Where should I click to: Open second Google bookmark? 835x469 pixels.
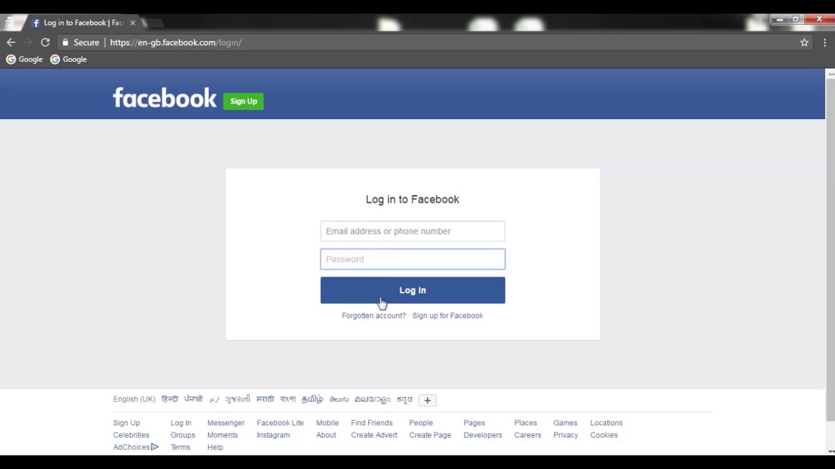point(68,59)
